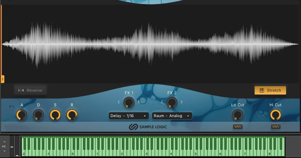Click the mirror icon inside Reverse
Viewport: 301px width, 158px height.
pyautogui.click(x=21, y=90)
